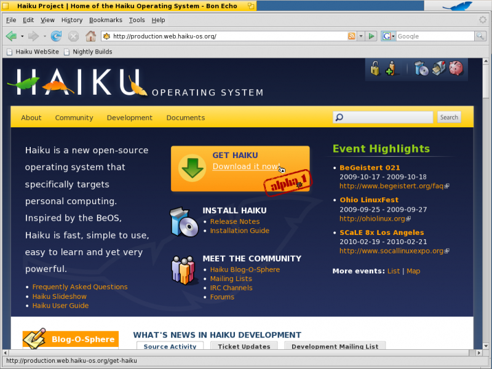The height and width of the screenshot is (369, 492).
Task: Click the Meet the Community people icon
Action: (183, 270)
